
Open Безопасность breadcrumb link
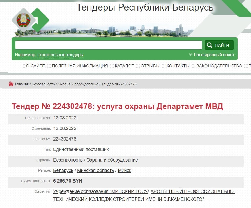(x=43, y=84)
